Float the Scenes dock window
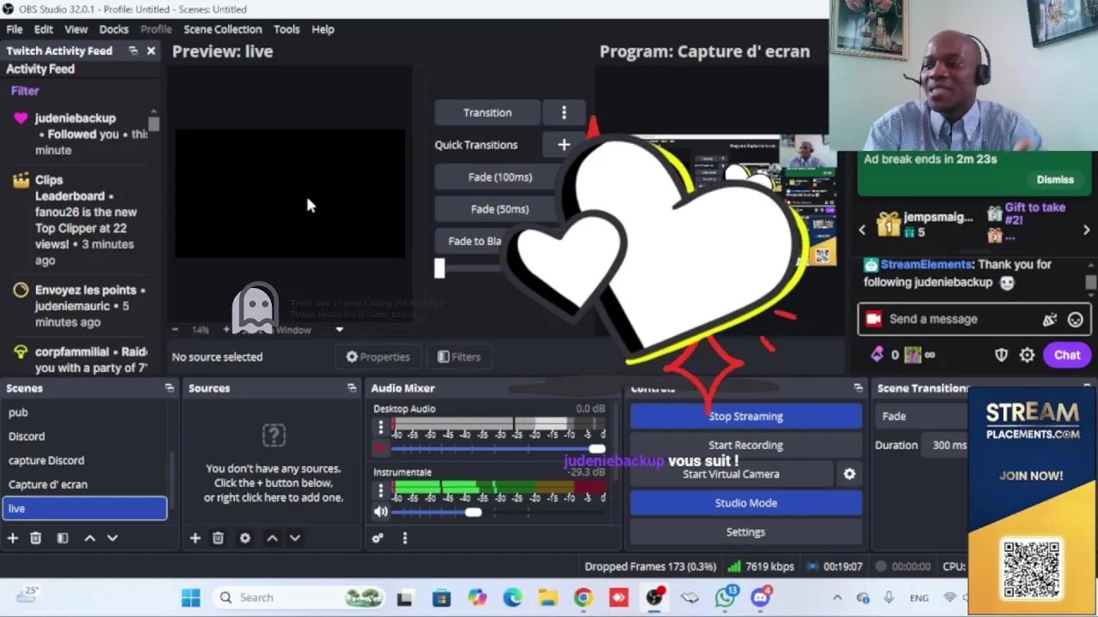This screenshot has width=1098, height=617. [x=169, y=388]
